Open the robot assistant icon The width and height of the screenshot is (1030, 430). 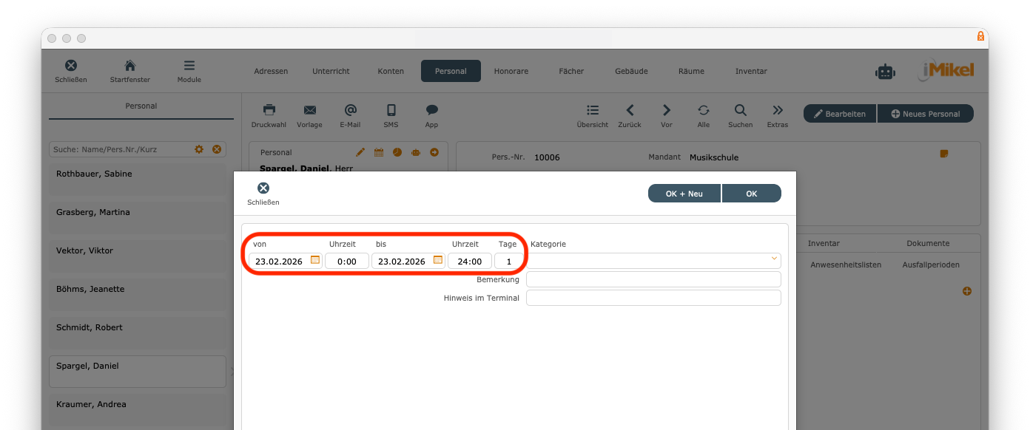tap(885, 71)
